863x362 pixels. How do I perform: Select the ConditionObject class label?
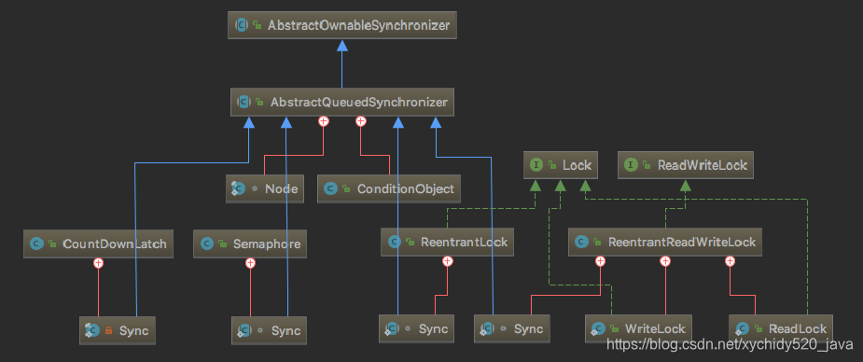(406, 188)
